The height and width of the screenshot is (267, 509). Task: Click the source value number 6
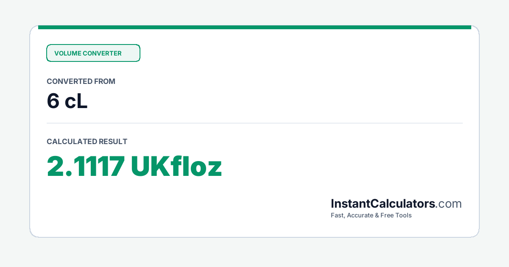pyautogui.click(x=53, y=102)
